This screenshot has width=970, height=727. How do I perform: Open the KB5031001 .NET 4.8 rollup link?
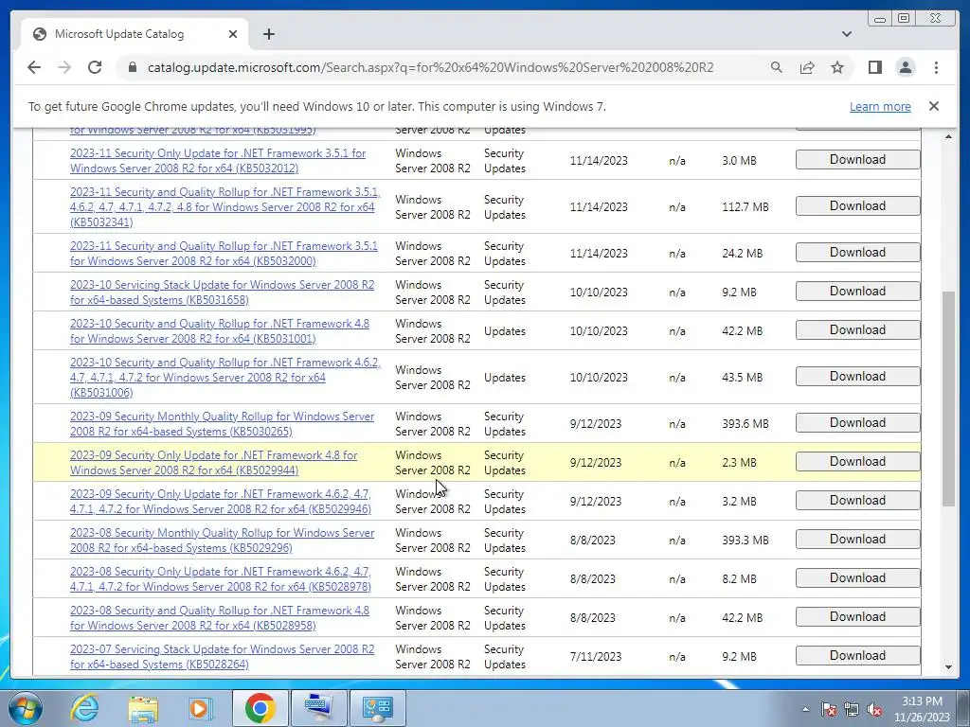pos(220,331)
